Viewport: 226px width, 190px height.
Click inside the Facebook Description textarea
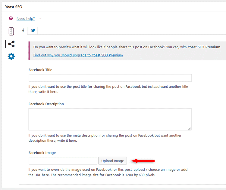(x=110, y=119)
